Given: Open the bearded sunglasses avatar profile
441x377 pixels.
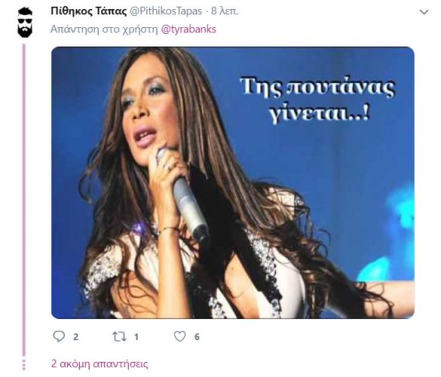Looking at the screenshot, I should coord(25,23).
